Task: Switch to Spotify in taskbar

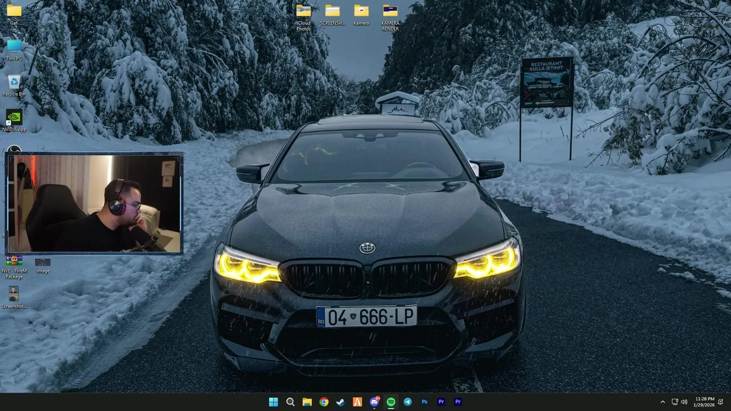Action: [x=391, y=402]
